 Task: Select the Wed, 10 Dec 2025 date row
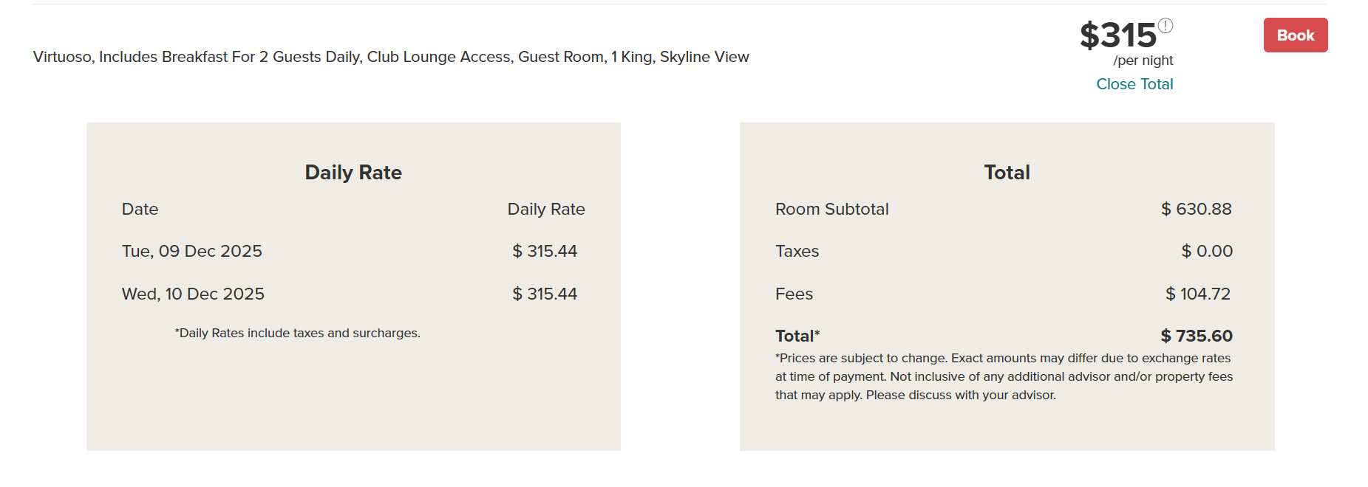(193, 294)
